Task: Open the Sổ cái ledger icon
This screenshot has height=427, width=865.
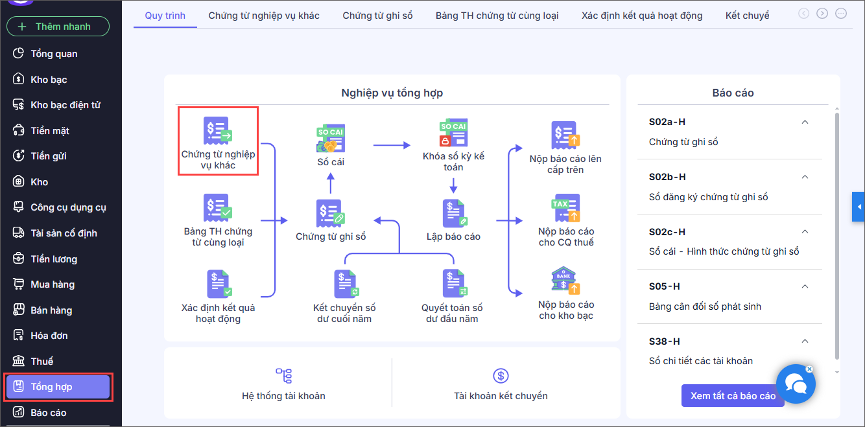Action: tap(331, 139)
